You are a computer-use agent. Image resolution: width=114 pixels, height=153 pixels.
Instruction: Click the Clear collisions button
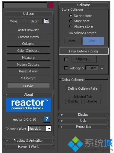92,41
